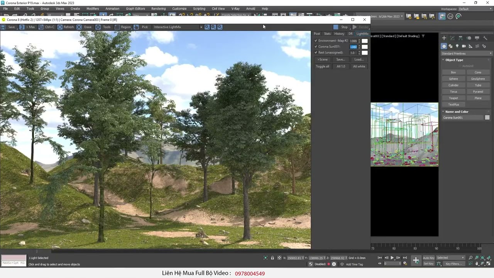The image size is (494, 278).
Task: Open the Hierarchy panel icon
Action: (x=460, y=38)
